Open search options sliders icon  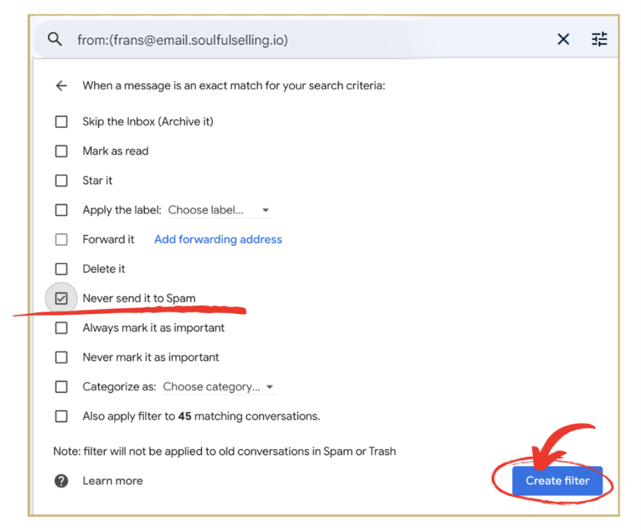click(599, 39)
